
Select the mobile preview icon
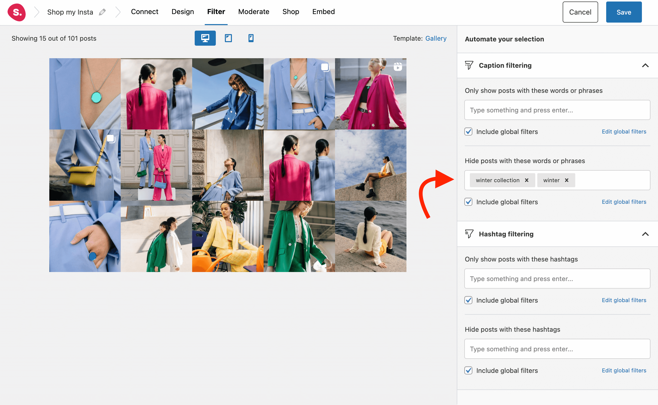(251, 37)
